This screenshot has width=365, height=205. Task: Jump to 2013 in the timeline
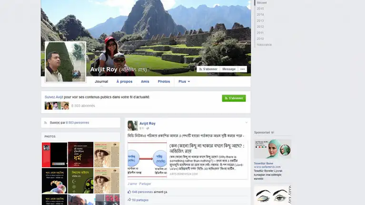pyautogui.click(x=260, y=21)
